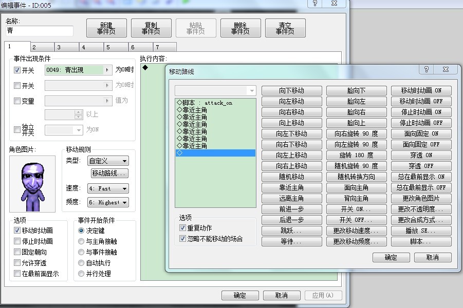Enable the 独立开关 condition checkbox
The width and height of the screenshot is (463, 308).
17,129
